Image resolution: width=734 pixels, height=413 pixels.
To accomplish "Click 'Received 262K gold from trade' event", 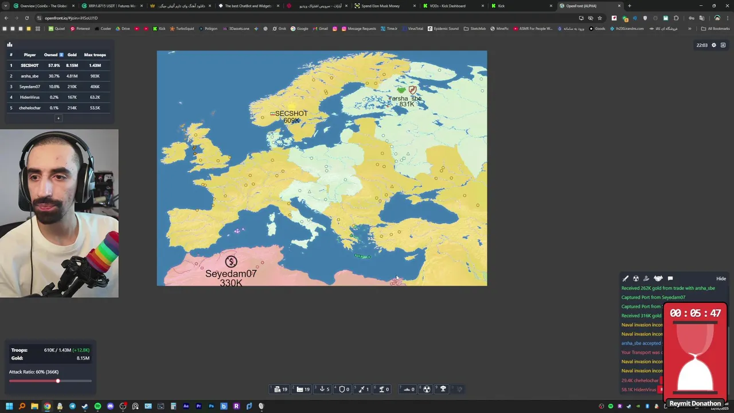I will (x=668, y=288).
